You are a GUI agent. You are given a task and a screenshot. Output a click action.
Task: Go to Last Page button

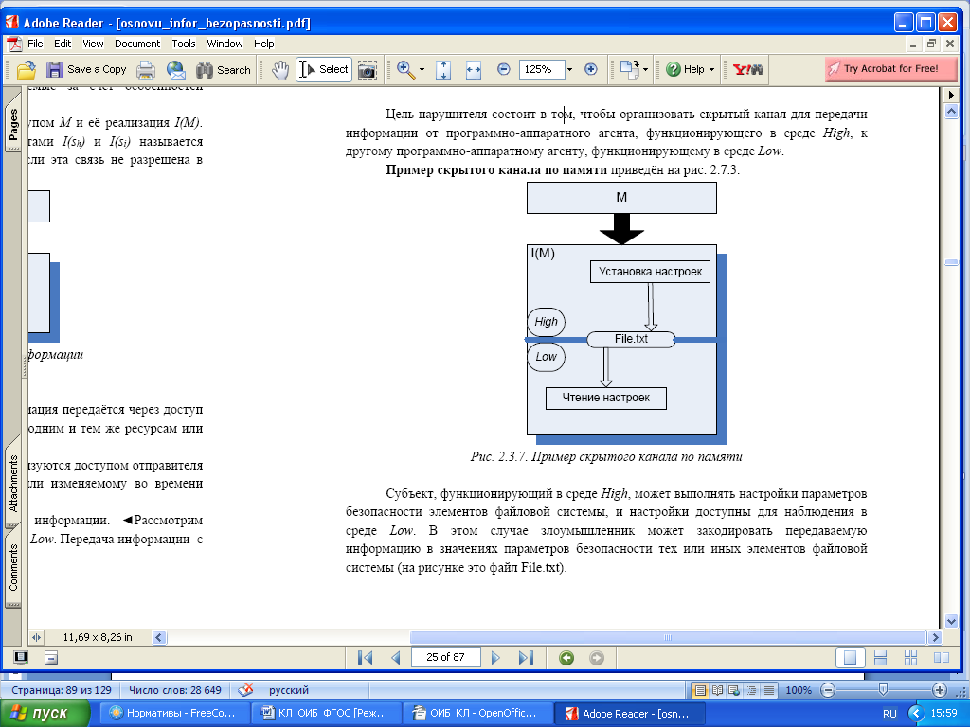(x=526, y=658)
